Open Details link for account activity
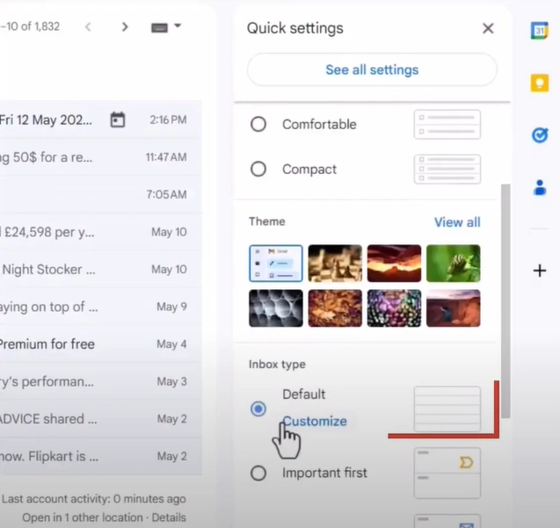Image resolution: width=560 pixels, height=528 pixels. [169, 517]
